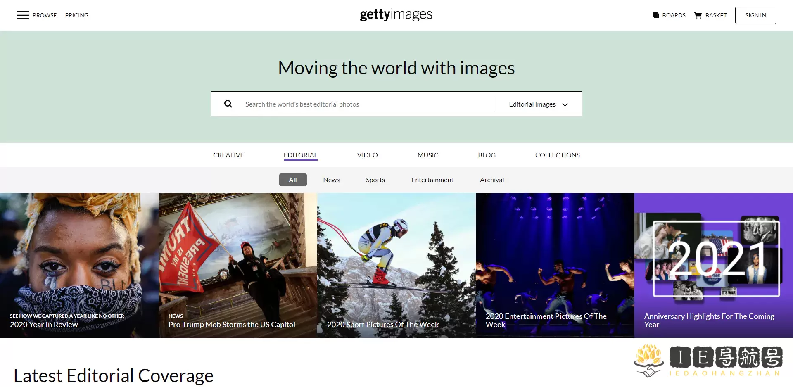Open the hamburger browse menu
This screenshot has height=387, width=793.
click(23, 15)
